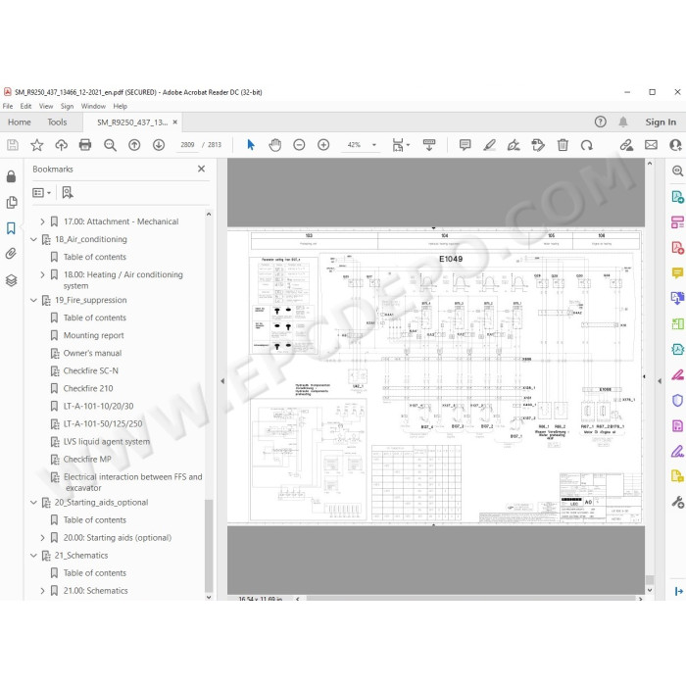This screenshot has width=686, height=686.
Task: Open the Window menu
Action: 93,106
